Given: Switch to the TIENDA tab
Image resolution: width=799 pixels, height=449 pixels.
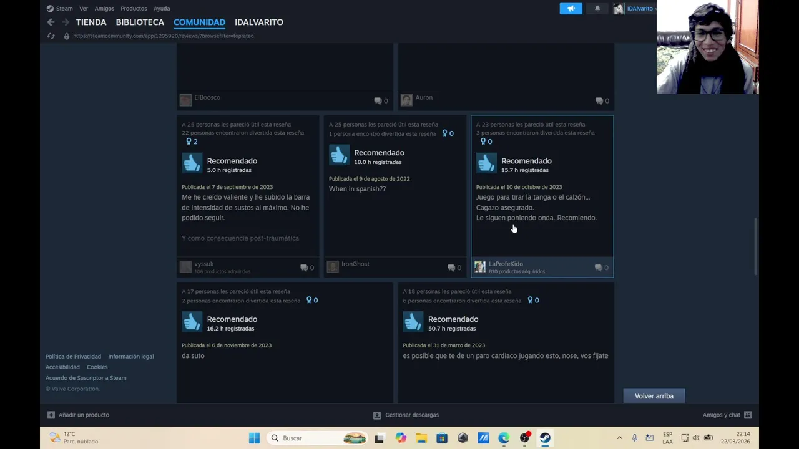Looking at the screenshot, I should [91, 22].
